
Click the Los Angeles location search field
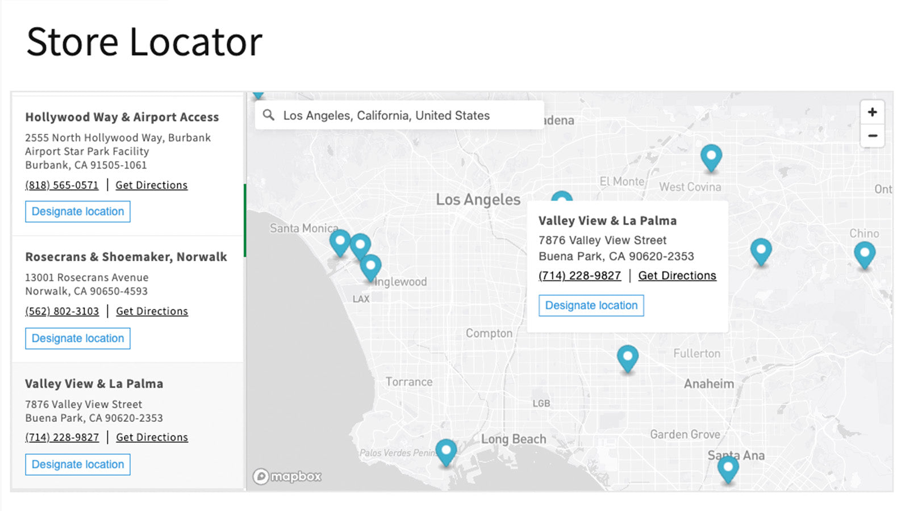398,115
